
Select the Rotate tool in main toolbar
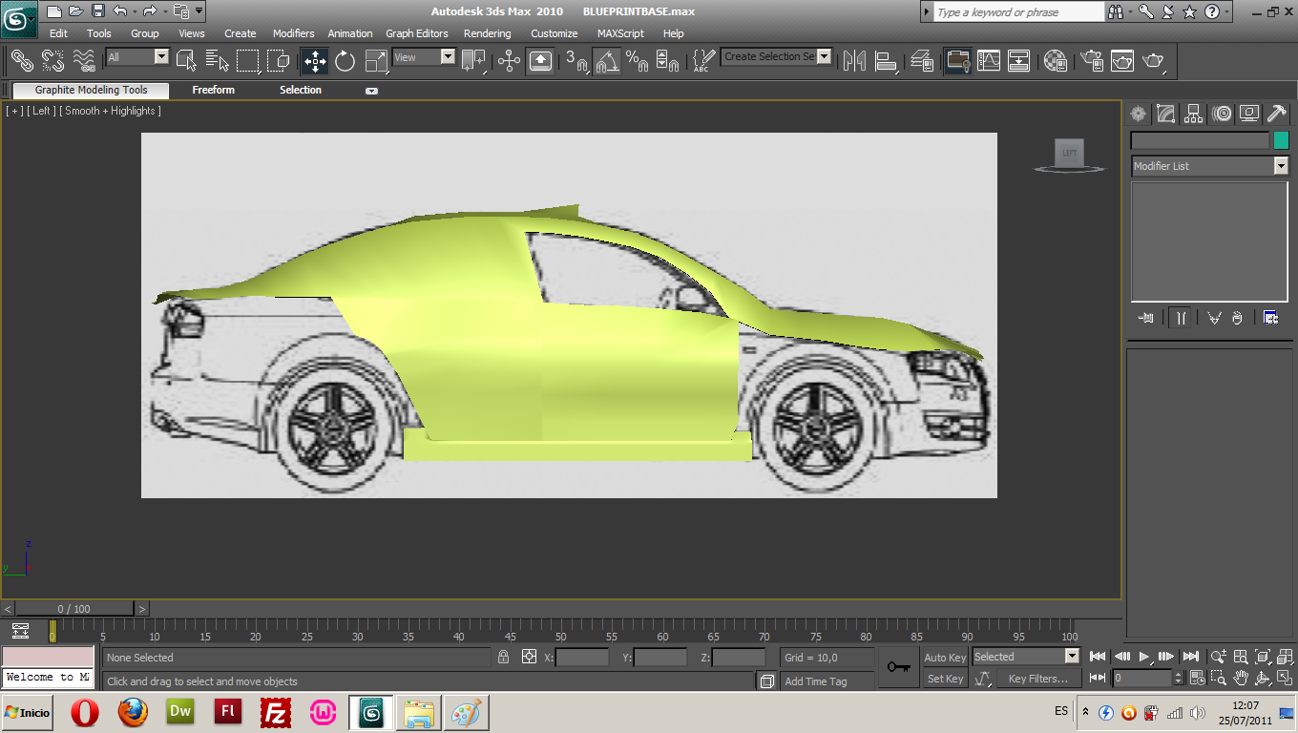345,61
